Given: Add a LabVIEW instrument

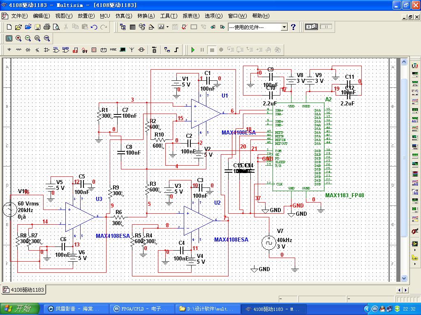Looking at the screenshot, I should [x=415, y=244].
